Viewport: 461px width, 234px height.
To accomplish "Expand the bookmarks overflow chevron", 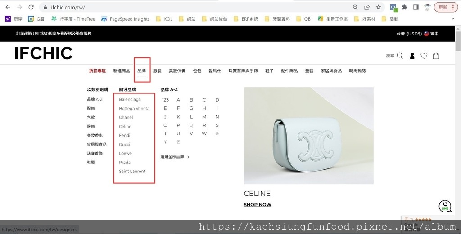I will [x=452, y=19].
